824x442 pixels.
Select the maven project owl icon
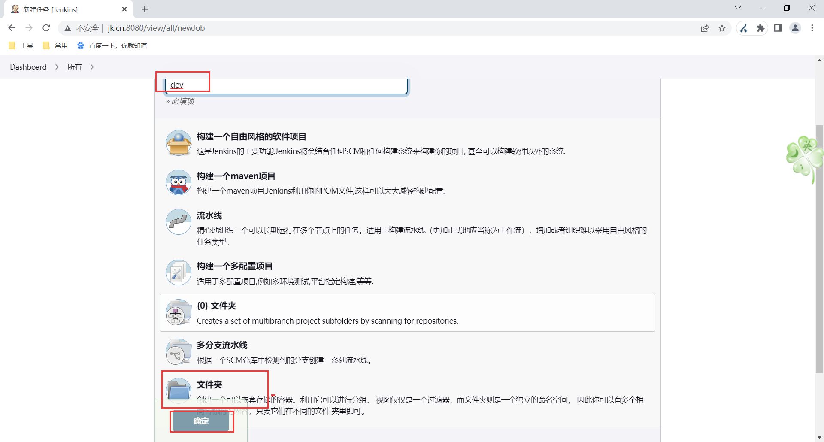pos(179,182)
